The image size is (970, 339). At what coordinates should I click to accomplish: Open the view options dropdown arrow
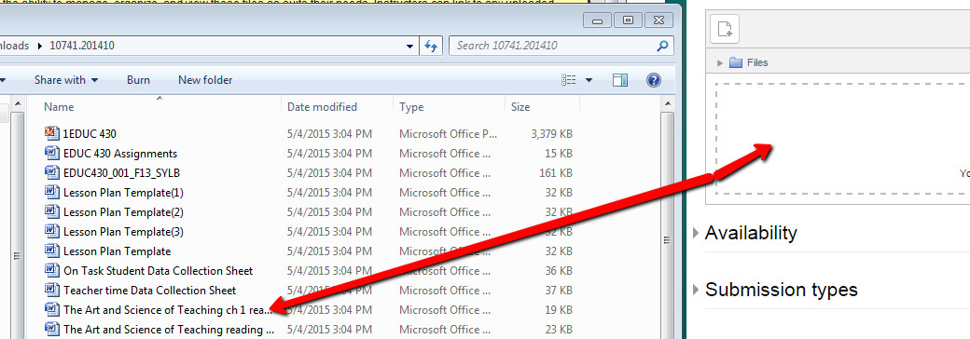tap(589, 80)
